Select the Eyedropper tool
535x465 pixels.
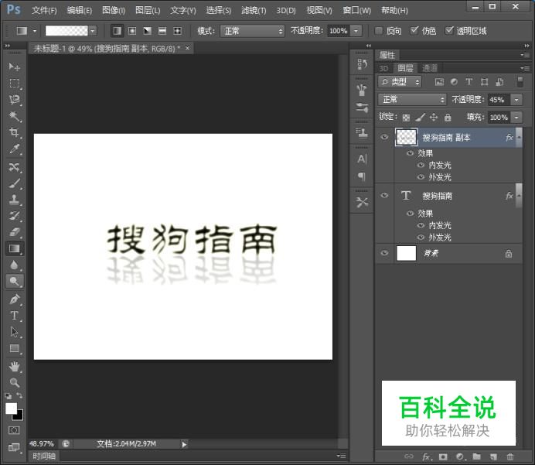[x=14, y=149]
